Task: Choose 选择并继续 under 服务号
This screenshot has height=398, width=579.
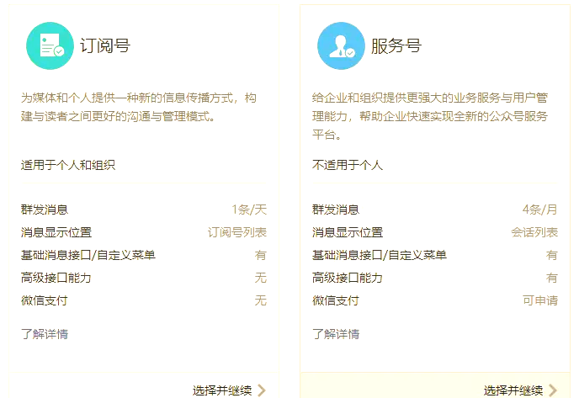Action: pyautogui.click(x=513, y=390)
